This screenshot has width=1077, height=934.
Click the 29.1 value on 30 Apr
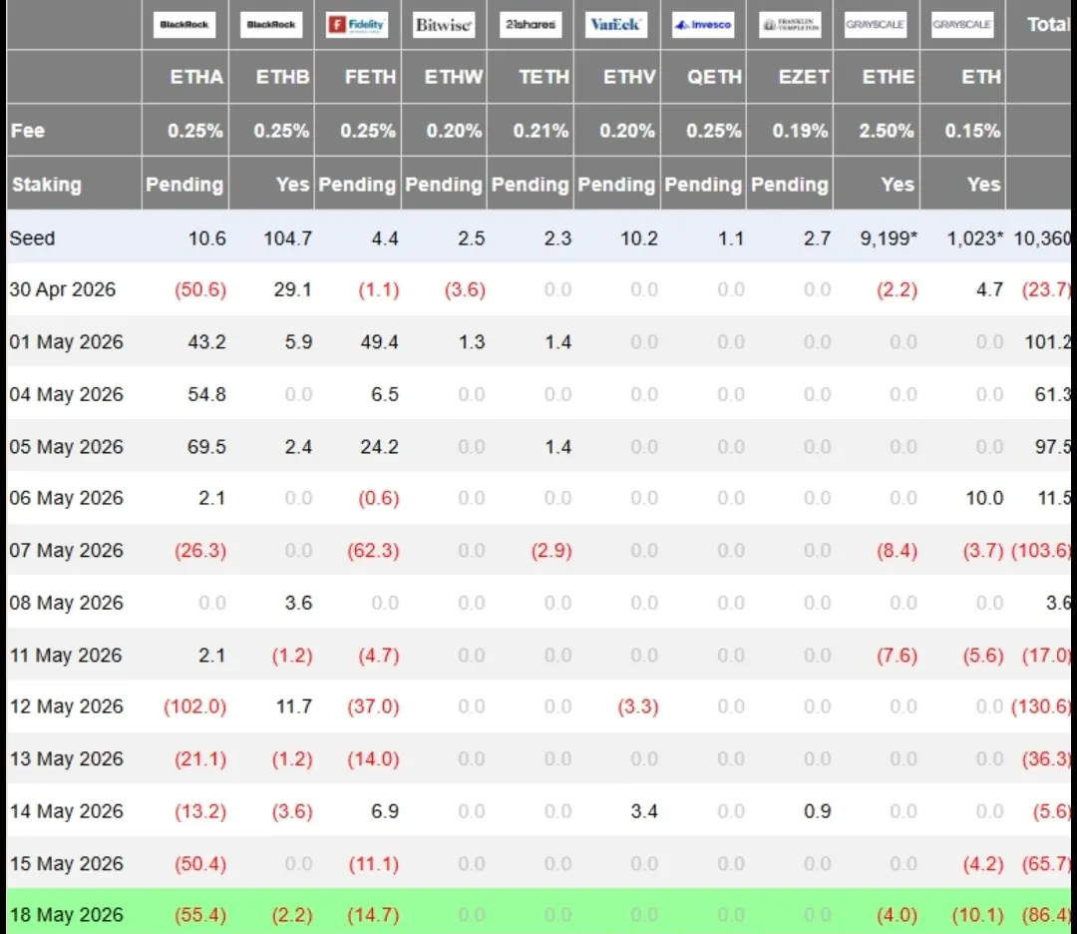point(292,289)
